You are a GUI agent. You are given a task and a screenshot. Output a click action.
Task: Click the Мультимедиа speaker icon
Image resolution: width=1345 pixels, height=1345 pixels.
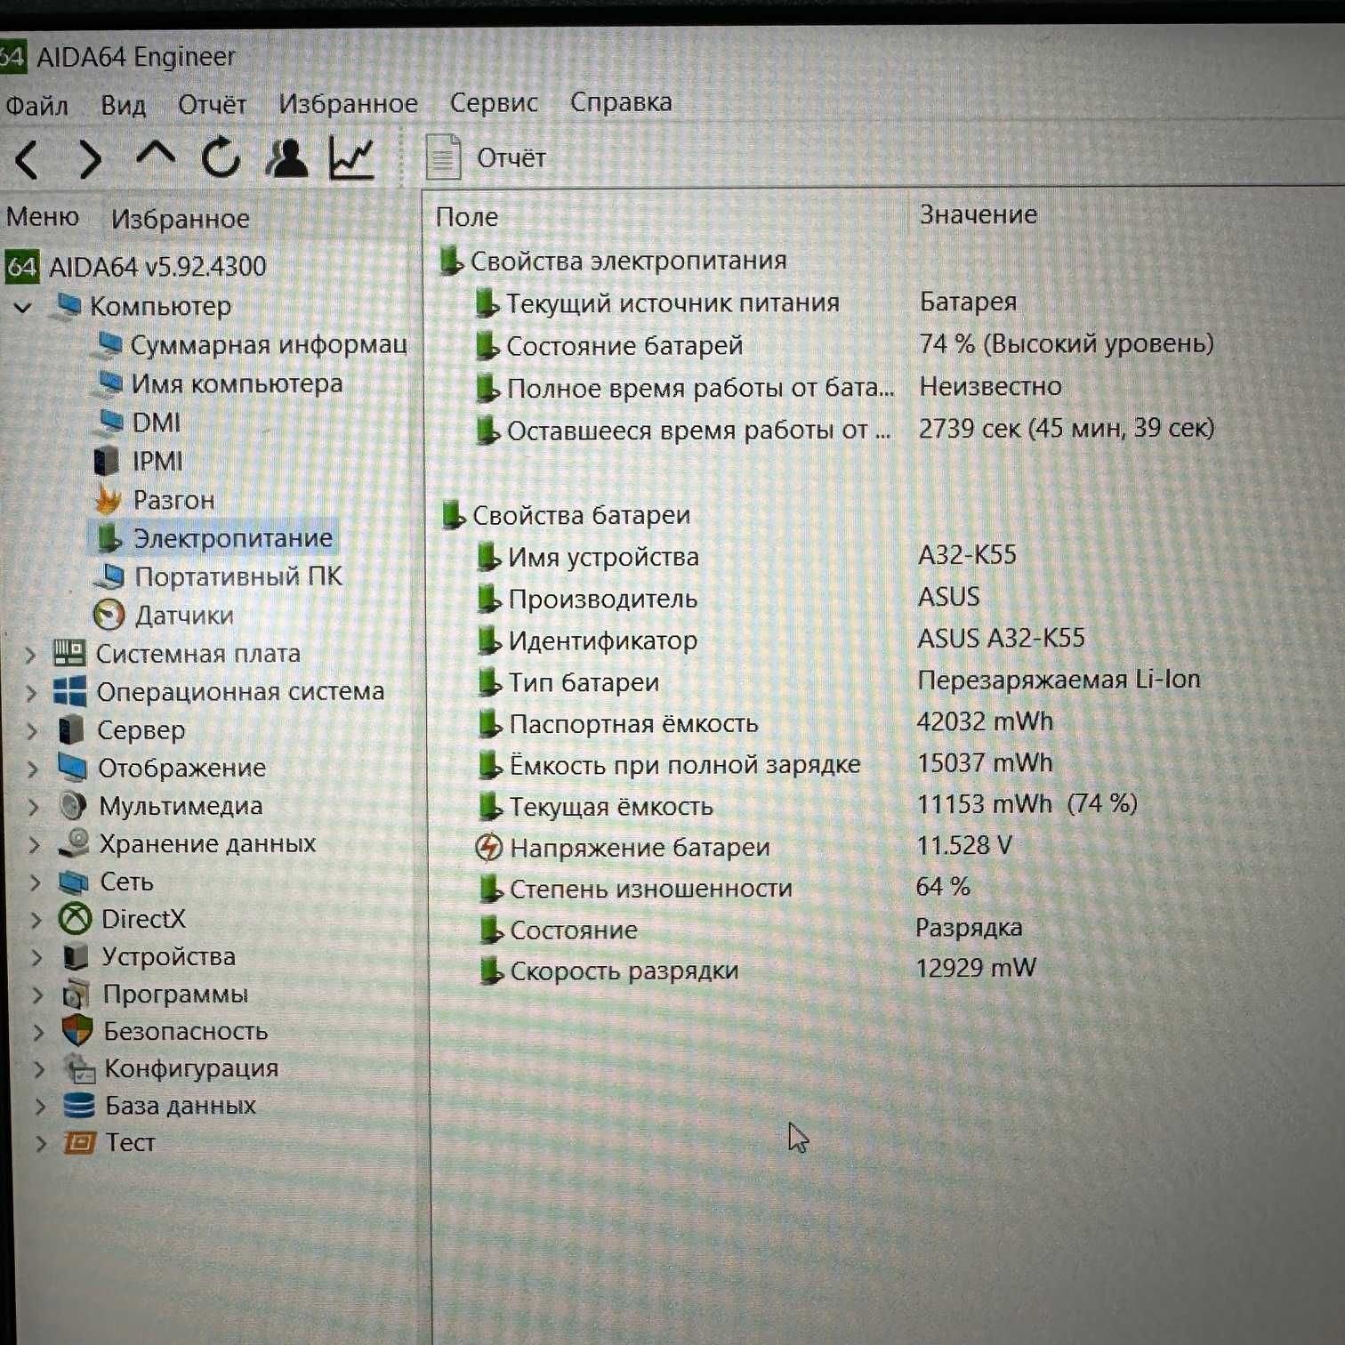pyautogui.click(x=73, y=806)
